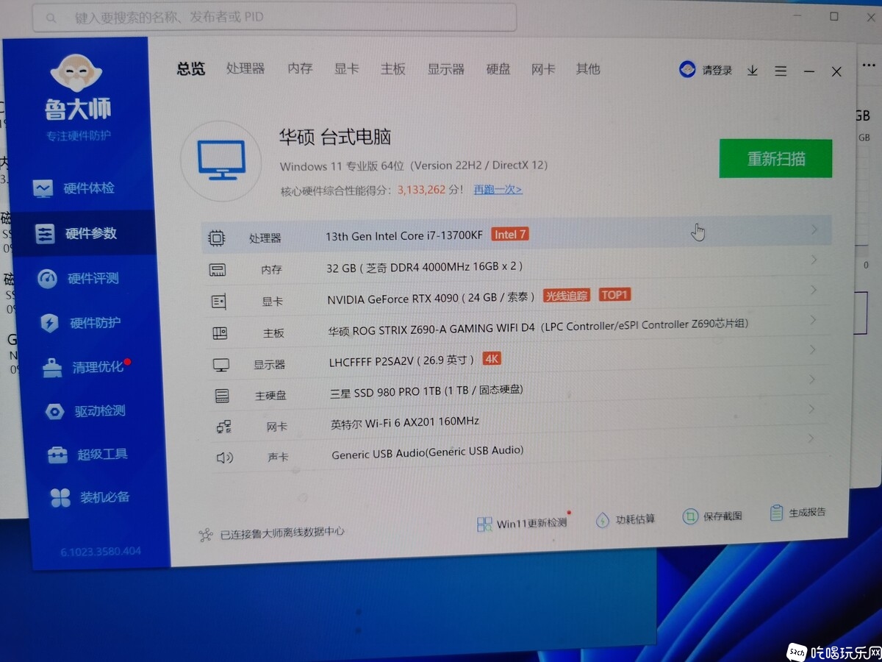Expand the 声卡 row chevron
This screenshot has height=662, width=882.
pos(811,438)
